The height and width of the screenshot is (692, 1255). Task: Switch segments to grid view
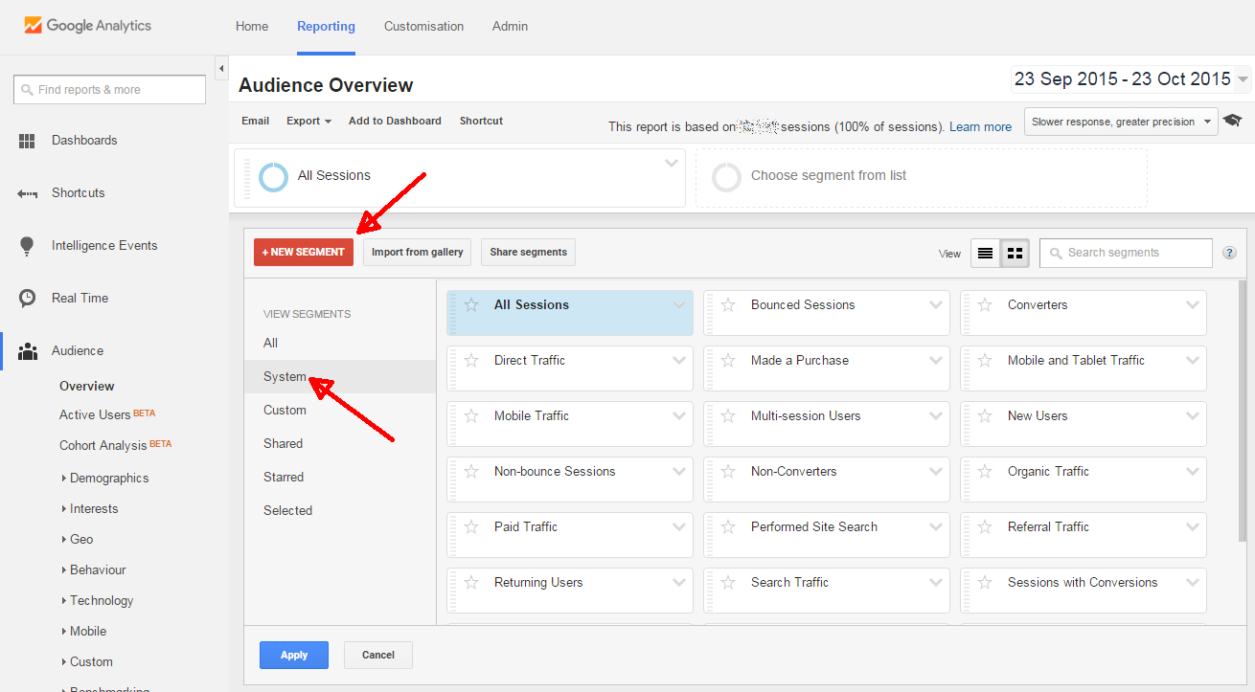(x=1015, y=254)
